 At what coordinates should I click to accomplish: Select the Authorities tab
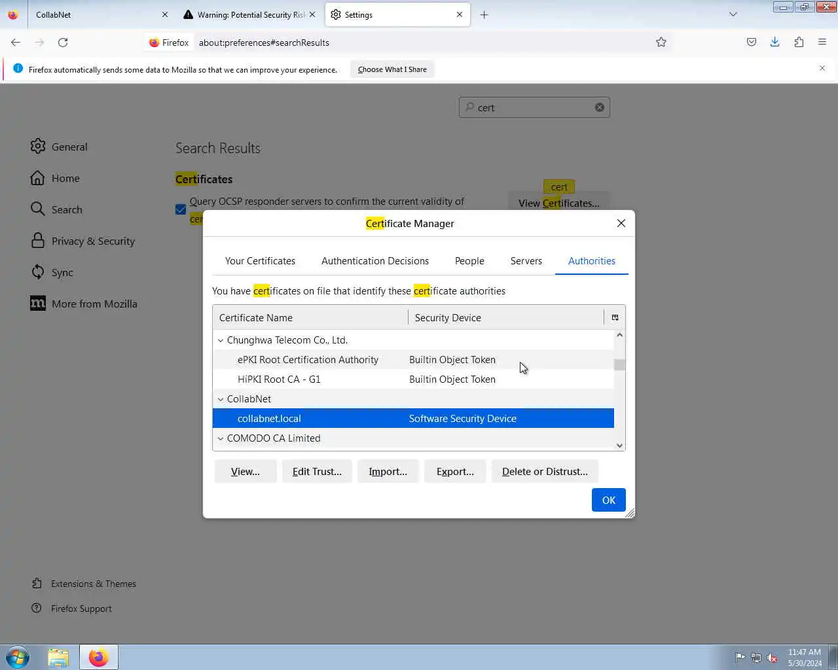pos(592,260)
